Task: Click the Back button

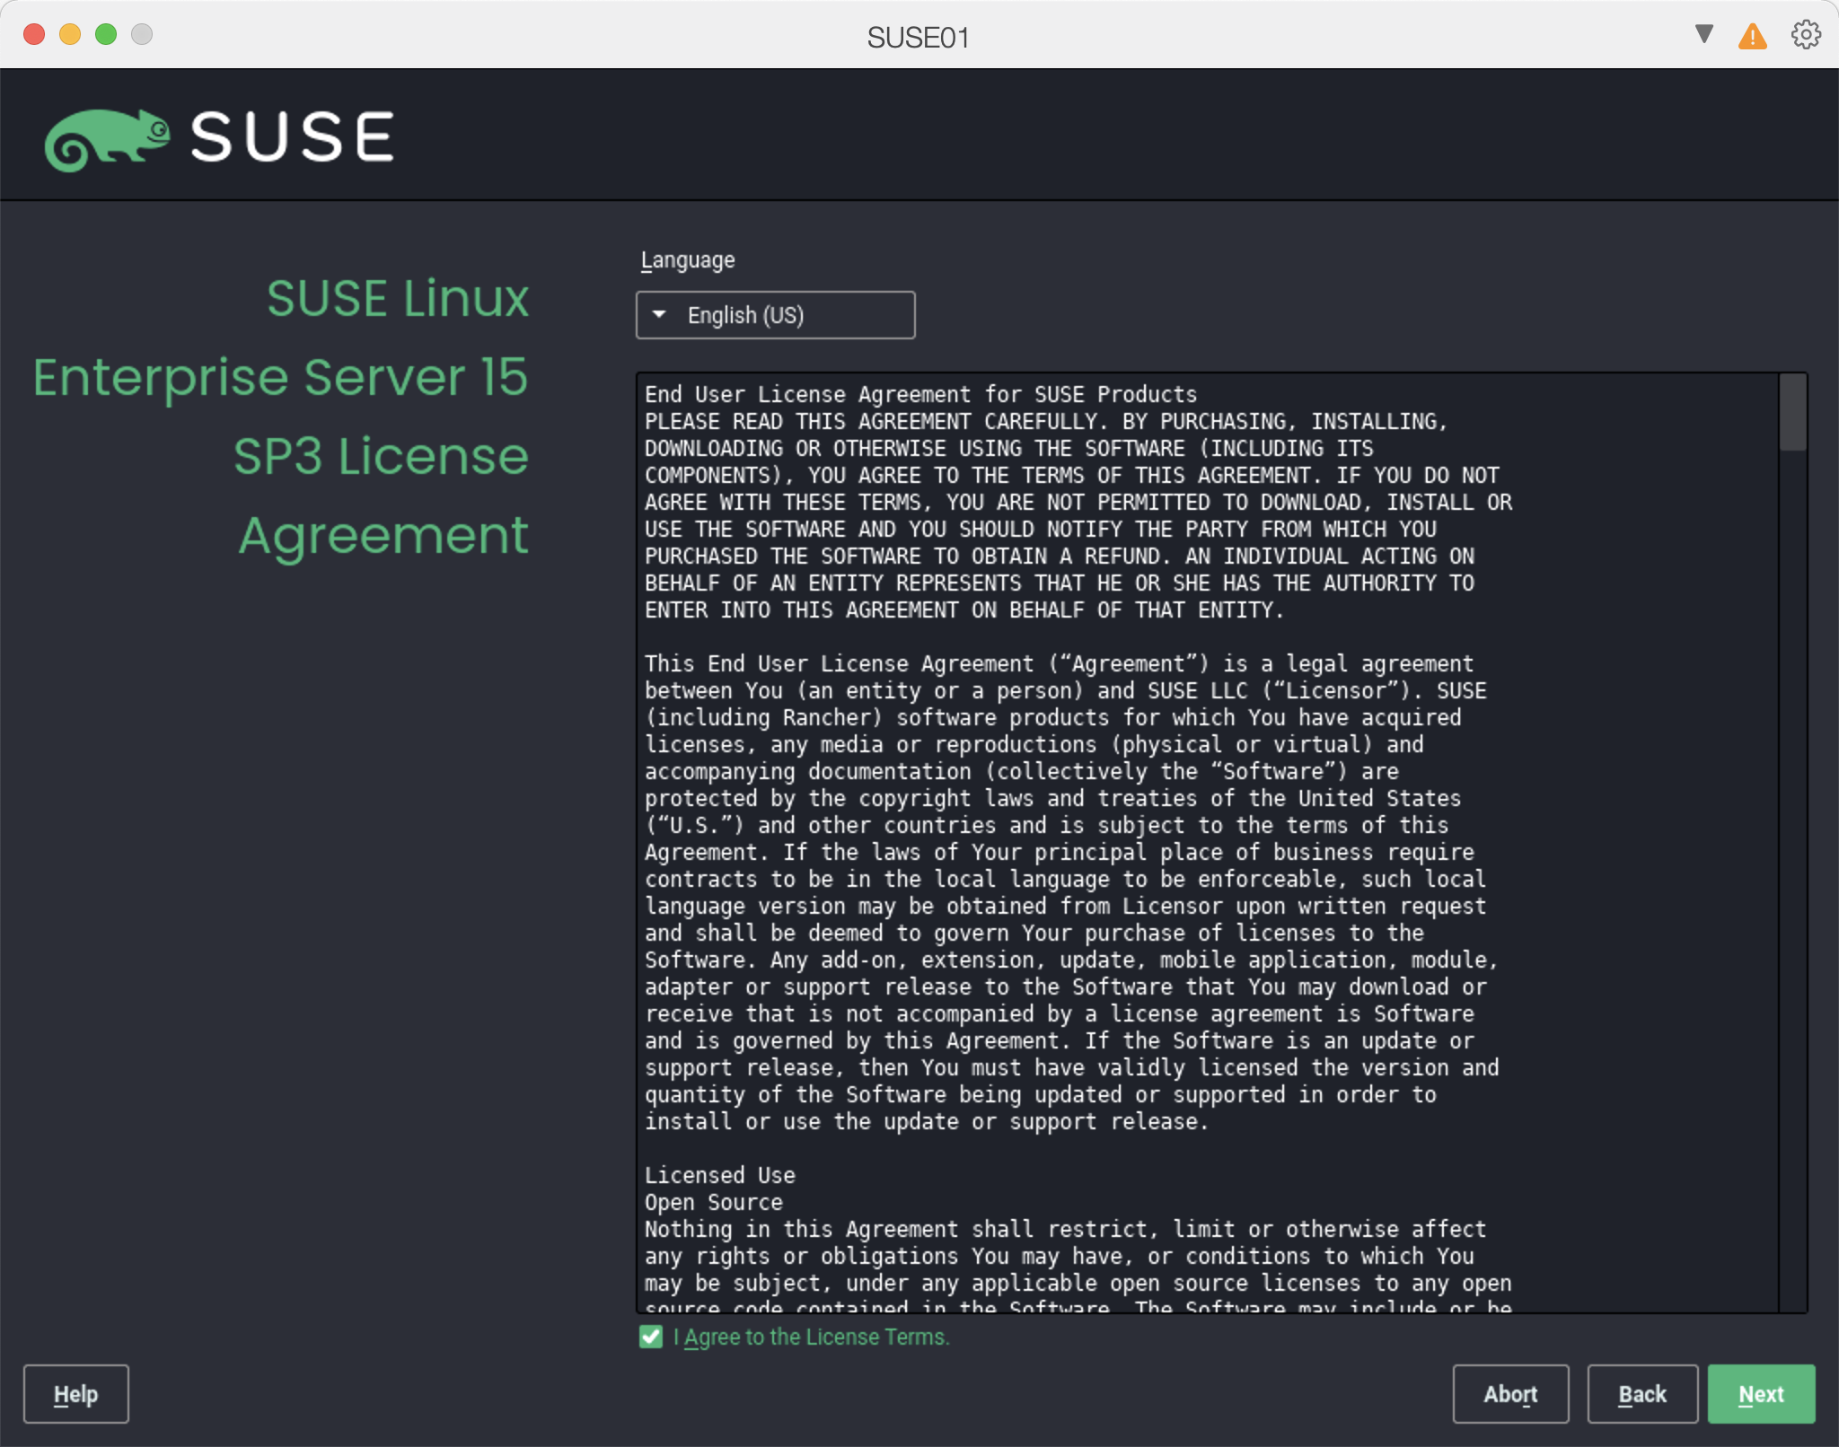Action: [x=1642, y=1394]
